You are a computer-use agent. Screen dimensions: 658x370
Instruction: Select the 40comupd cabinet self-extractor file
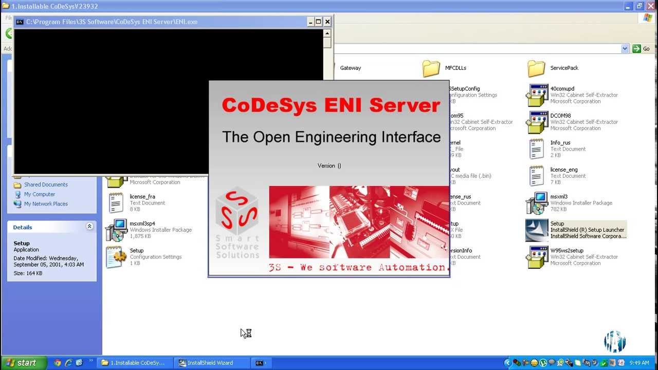click(572, 95)
